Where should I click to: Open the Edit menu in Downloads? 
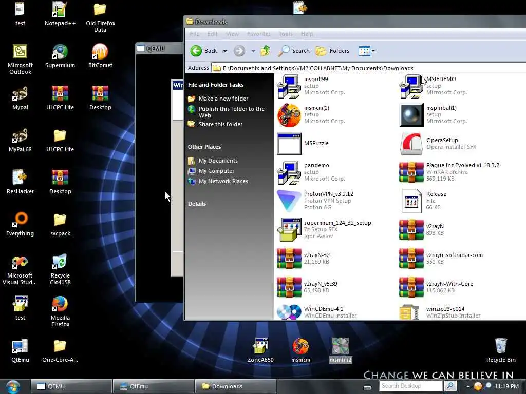(x=212, y=34)
